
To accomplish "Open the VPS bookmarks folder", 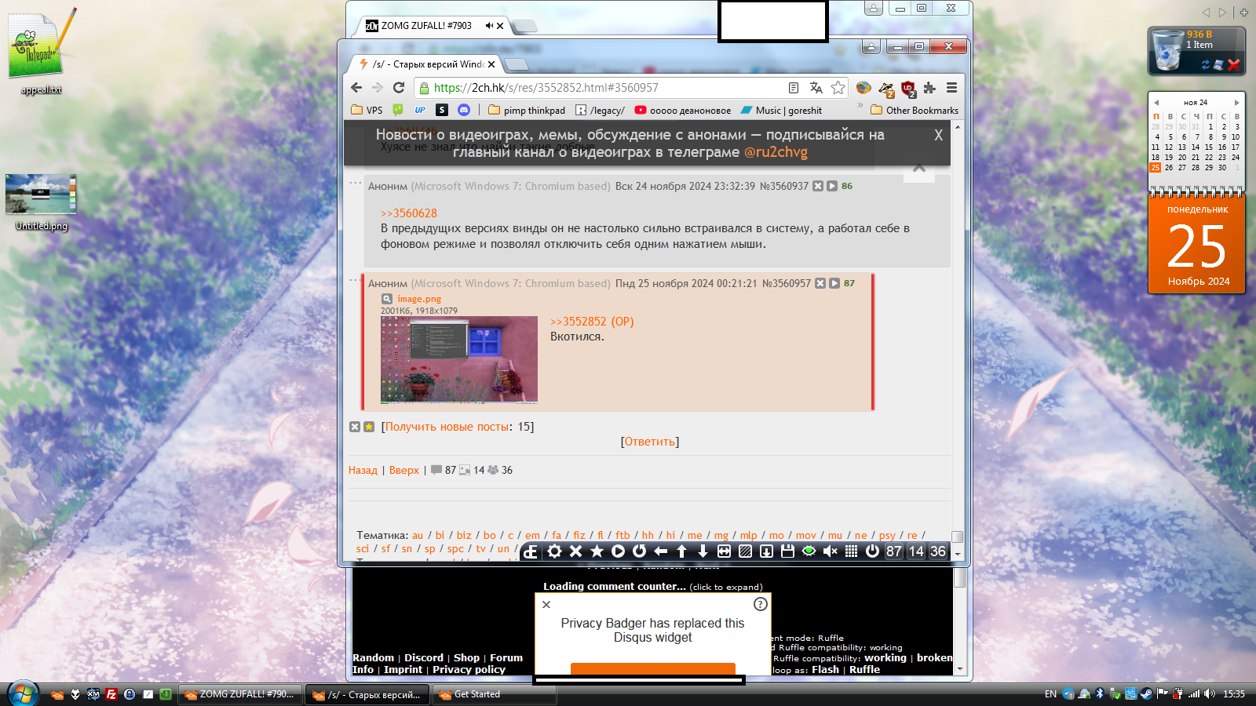I will (367, 111).
